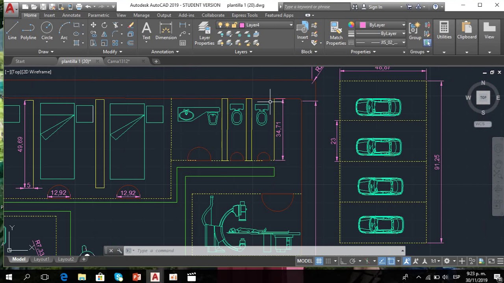Select the Line tool
Screen dimensions: 504x283
12,31
